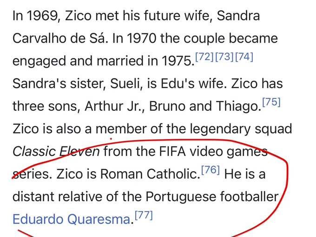
Task: Click the italic text Classic Eleven
Action: [56, 152]
